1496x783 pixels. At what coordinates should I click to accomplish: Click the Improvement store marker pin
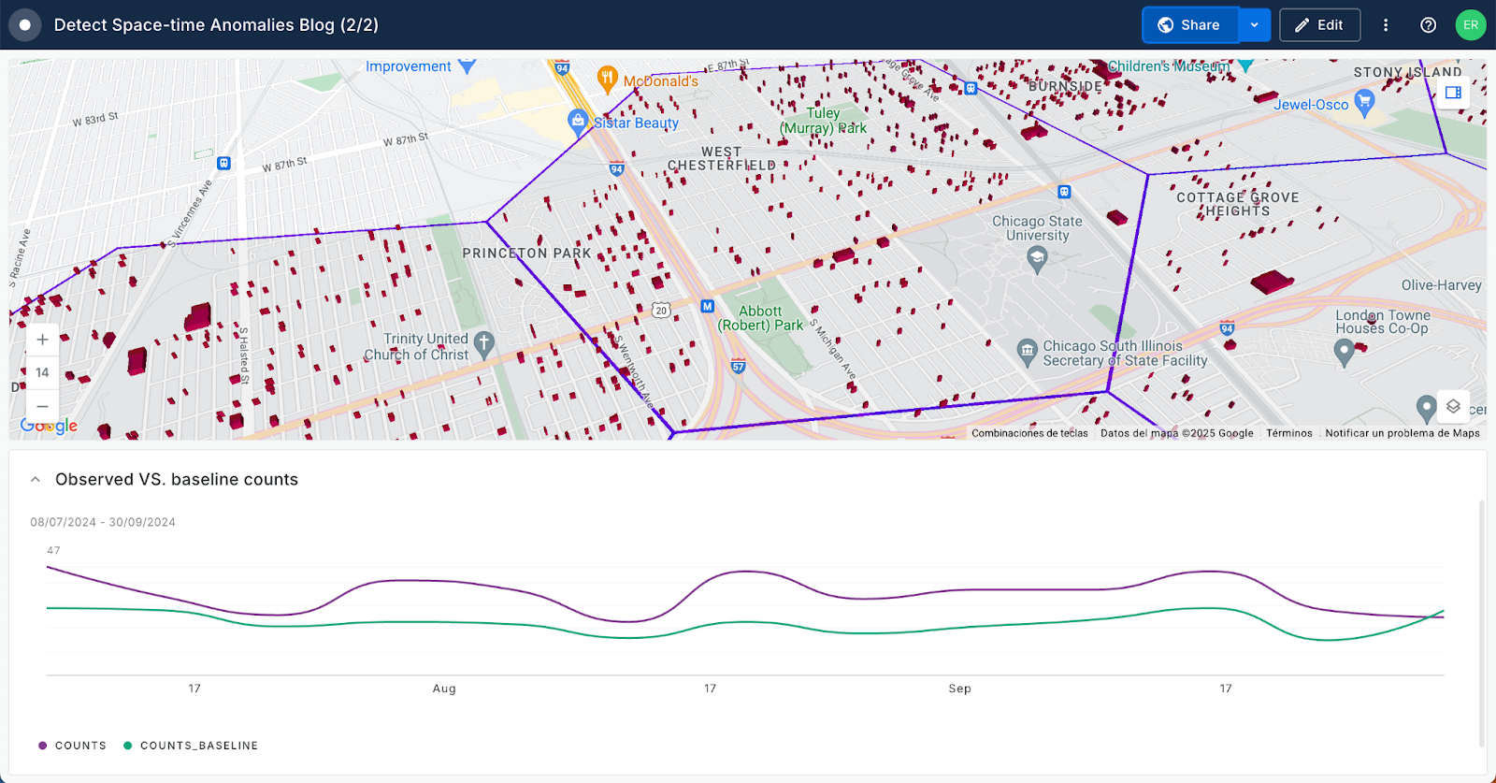[x=467, y=66]
